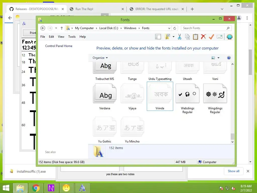Open Chrome tab search dropdown
This screenshot has height=193, width=257.
222,9
